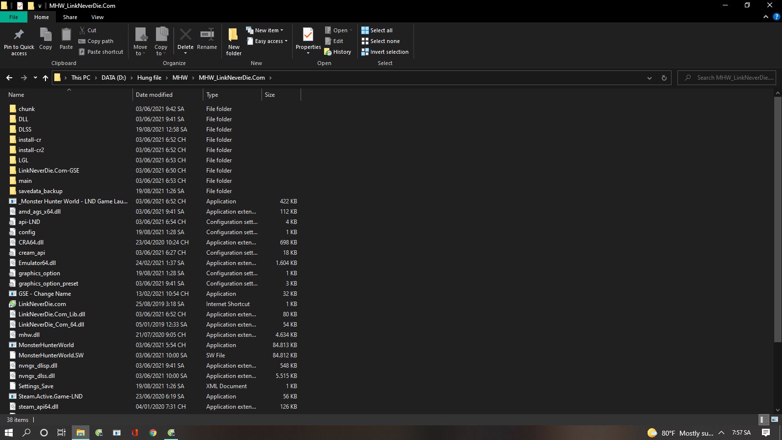The width and height of the screenshot is (782, 440).
Task: Switch to large icons view layout
Action: [x=775, y=419]
